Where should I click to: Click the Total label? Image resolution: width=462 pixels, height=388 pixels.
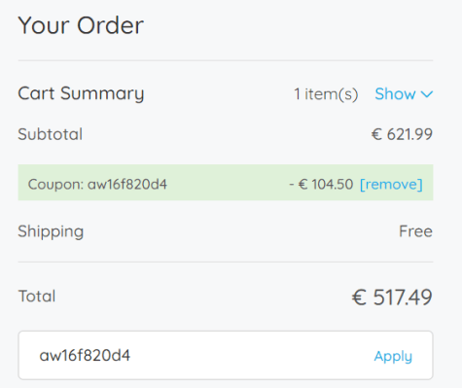(x=37, y=297)
